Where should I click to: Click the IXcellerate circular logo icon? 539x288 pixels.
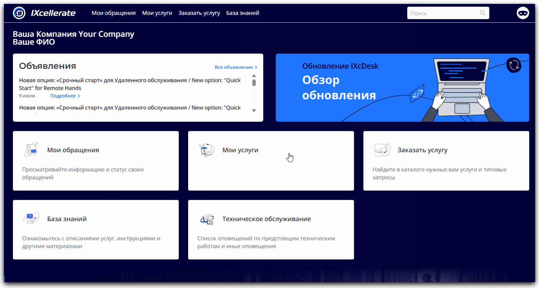pyautogui.click(x=19, y=13)
